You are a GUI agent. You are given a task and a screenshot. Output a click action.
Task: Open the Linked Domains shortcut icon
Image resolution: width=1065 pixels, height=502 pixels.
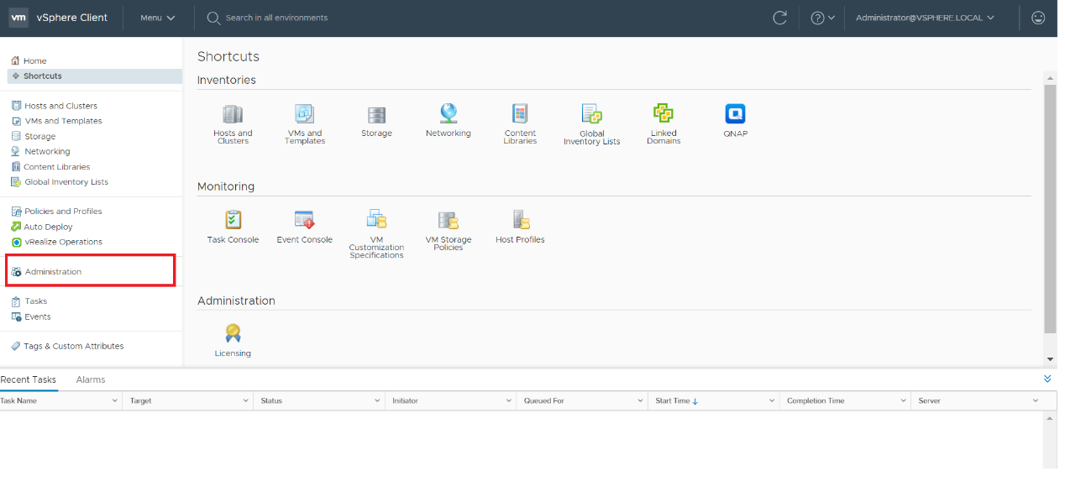664,114
